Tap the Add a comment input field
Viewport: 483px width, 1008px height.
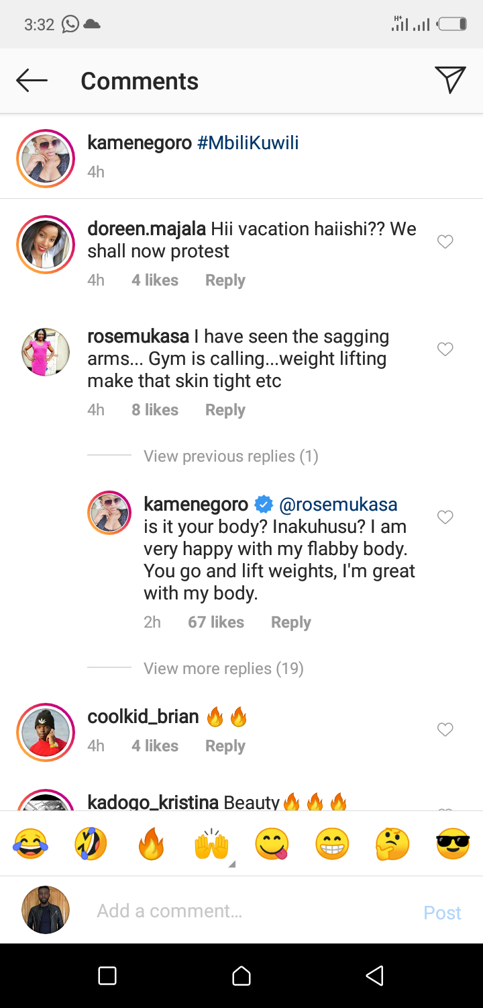(x=201, y=911)
